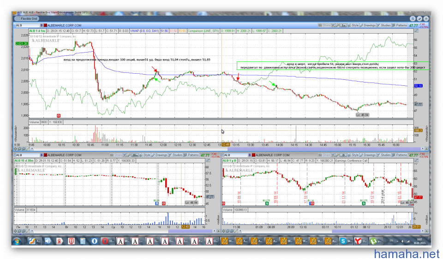
Task: Click the EN language indicator in tray
Action: coord(391,241)
